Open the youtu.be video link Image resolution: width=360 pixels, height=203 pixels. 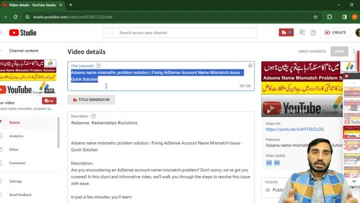pos(295,129)
